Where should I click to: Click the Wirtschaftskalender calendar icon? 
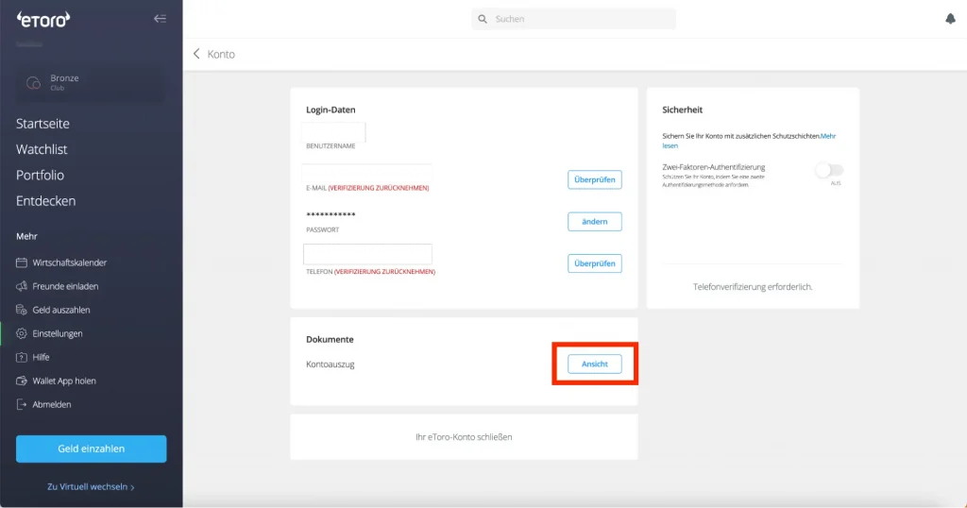coord(23,262)
